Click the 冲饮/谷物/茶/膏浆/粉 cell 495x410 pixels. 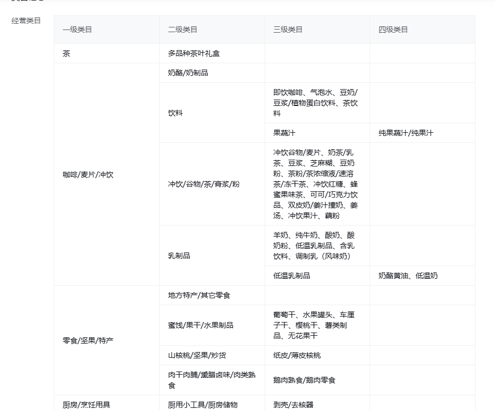pos(203,184)
